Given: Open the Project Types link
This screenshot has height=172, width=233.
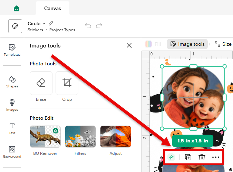Looking at the screenshot, I should [x=62, y=30].
